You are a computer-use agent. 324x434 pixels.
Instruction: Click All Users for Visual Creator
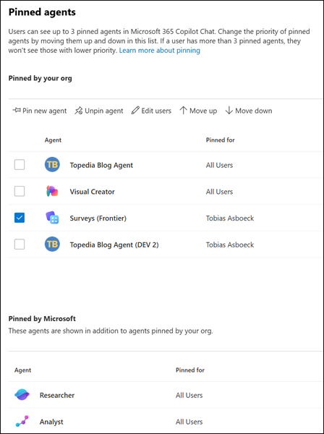pos(219,192)
